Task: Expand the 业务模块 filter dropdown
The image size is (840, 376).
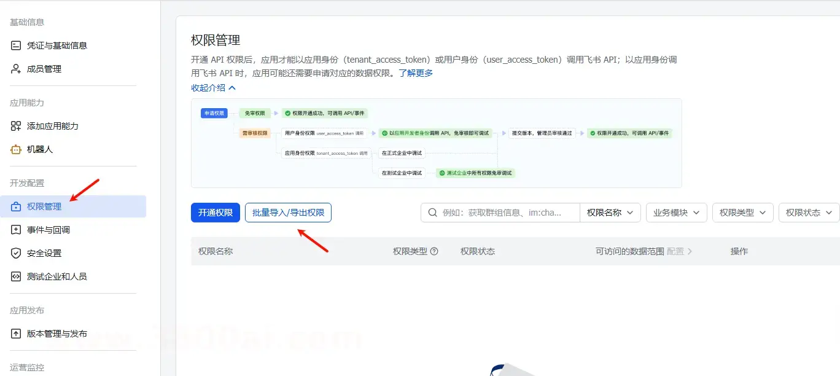Action: click(676, 213)
